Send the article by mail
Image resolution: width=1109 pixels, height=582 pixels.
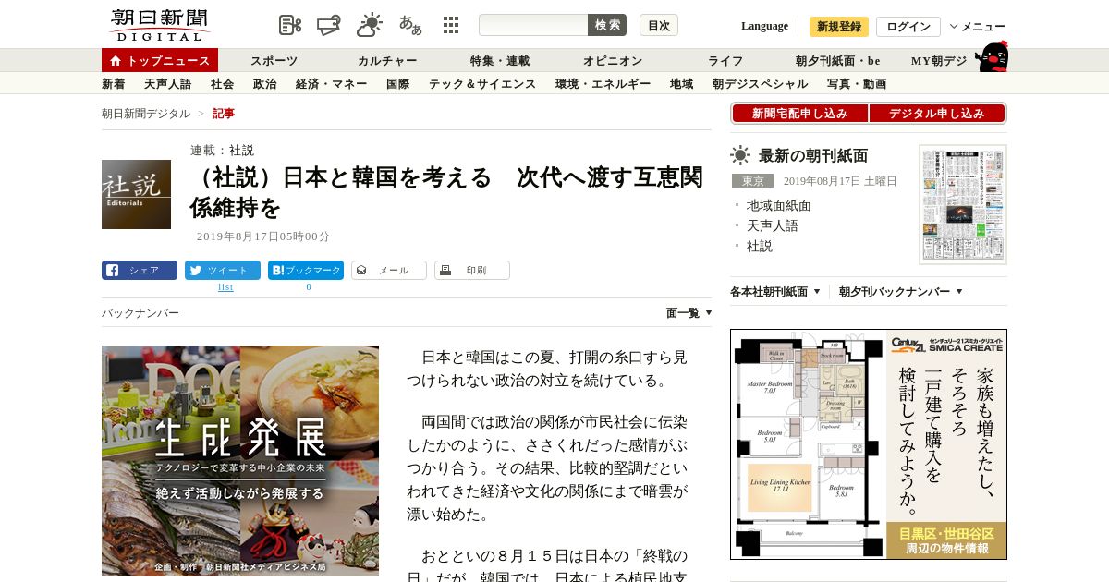tap(389, 270)
